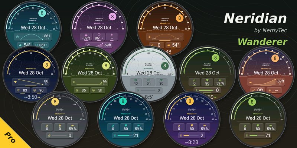Tap 59 % tile above the bar reading 71
The image size is (297, 148).
271,127
